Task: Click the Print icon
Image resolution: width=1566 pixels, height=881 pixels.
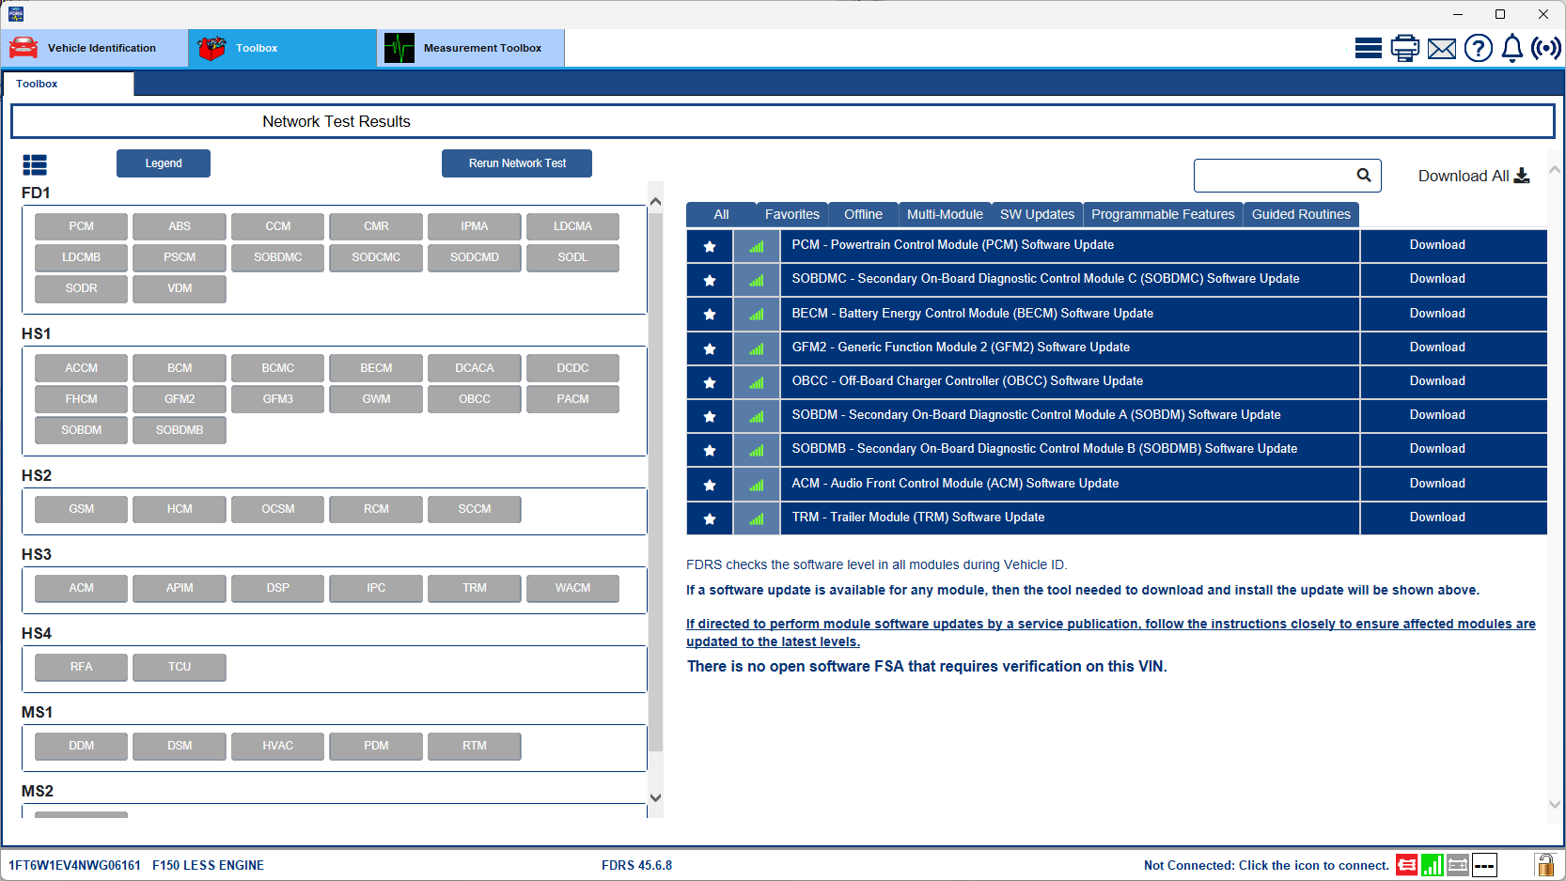Action: (x=1404, y=47)
